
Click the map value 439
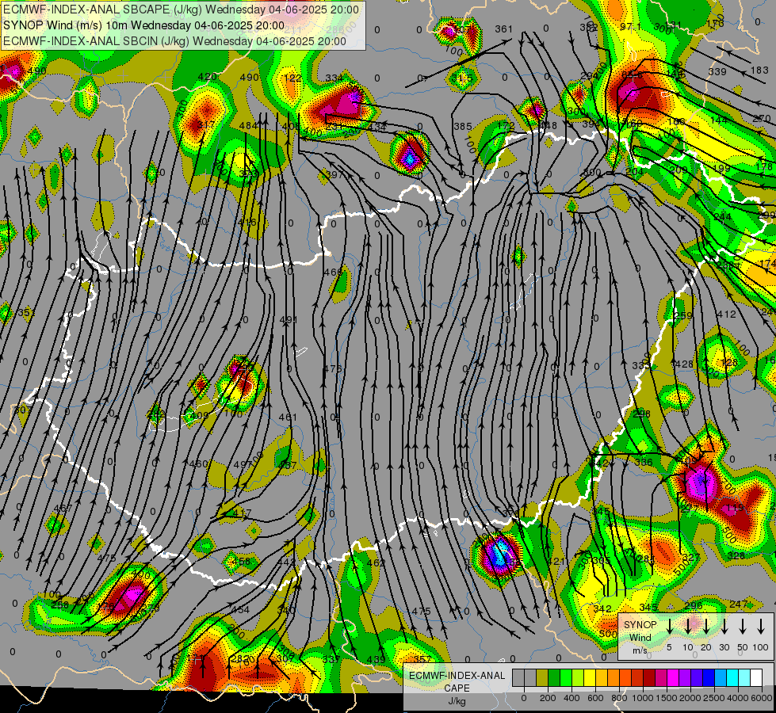377,660
